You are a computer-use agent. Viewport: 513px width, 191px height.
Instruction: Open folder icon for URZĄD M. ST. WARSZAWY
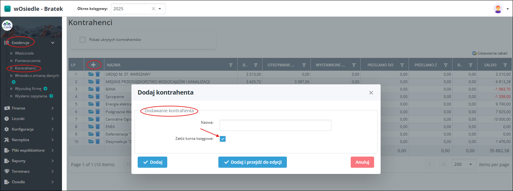point(91,74)
